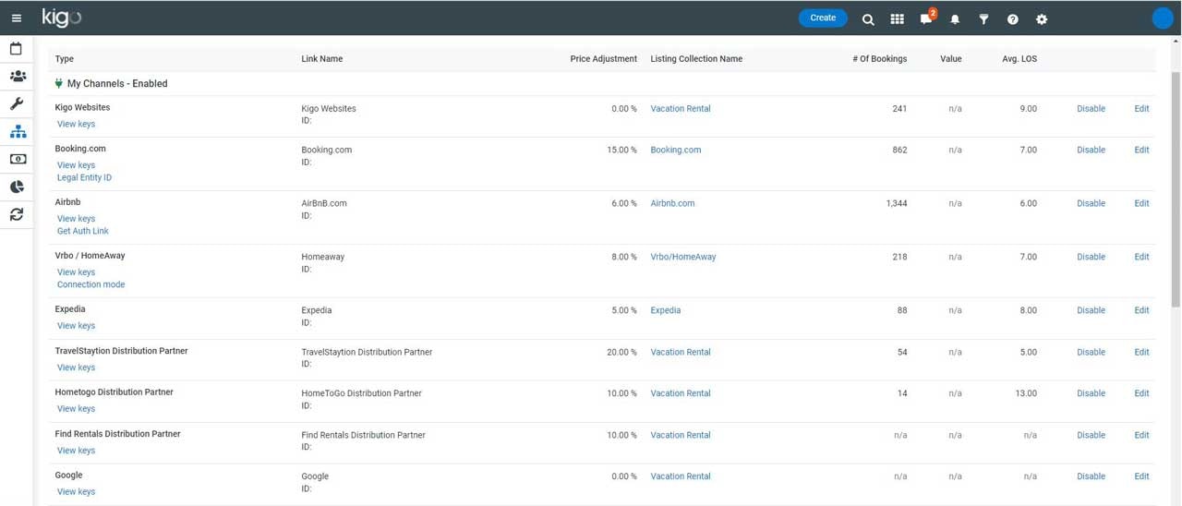1182x506 pixels.
Task: Disable the Airbnb channel
Action: tap(1091, 203)
